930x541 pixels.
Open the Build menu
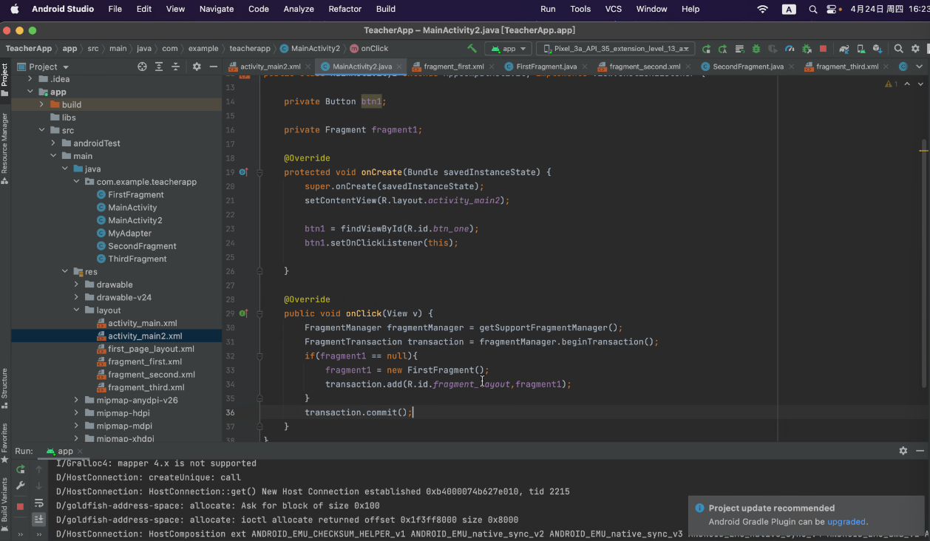coord(386,9)
